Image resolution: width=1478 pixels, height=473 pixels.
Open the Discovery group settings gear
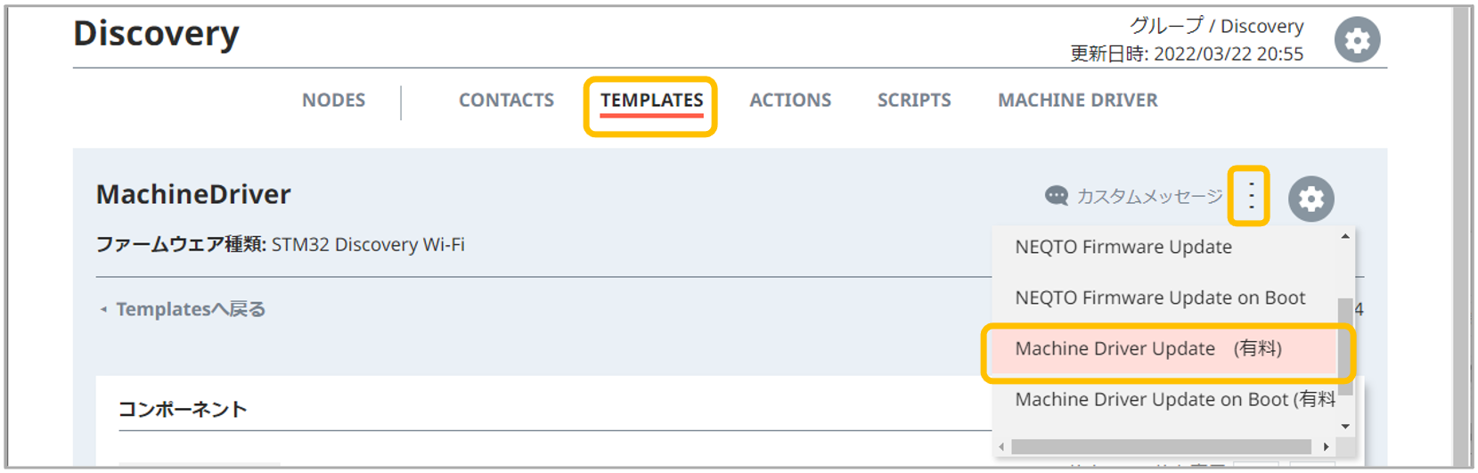(x=1357, y=40)
